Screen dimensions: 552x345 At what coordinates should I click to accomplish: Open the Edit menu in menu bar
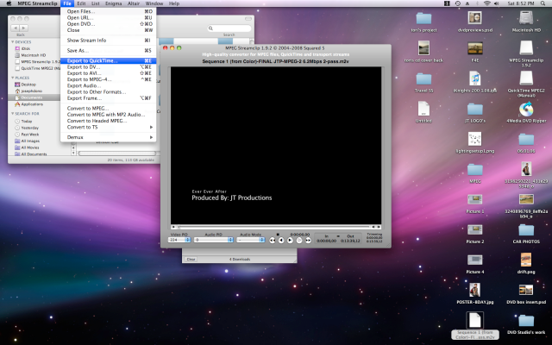point(81,3)
